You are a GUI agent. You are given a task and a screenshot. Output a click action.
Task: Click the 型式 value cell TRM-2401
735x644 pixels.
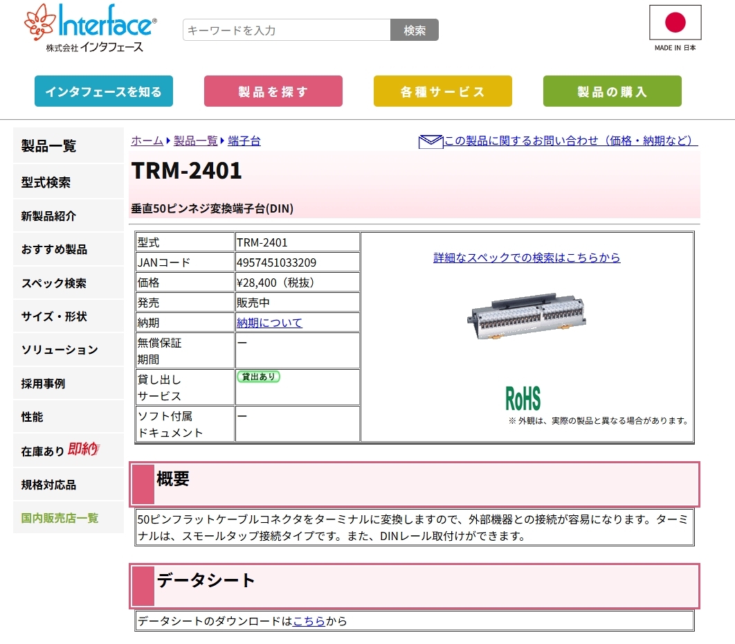tap(297, 242)
